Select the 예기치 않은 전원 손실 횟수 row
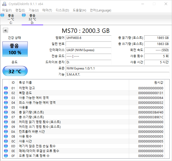This screenshot has height=161, width=172. coord(84,146)
